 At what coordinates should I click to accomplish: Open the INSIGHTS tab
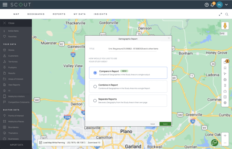pos(101,14)
